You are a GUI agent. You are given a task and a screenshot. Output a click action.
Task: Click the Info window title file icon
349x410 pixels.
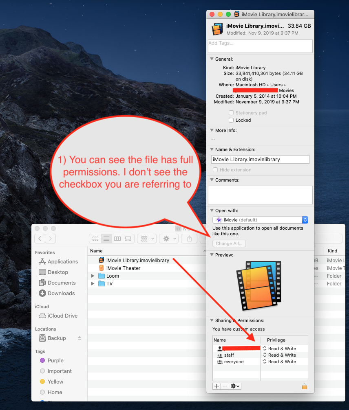point(237,14)
